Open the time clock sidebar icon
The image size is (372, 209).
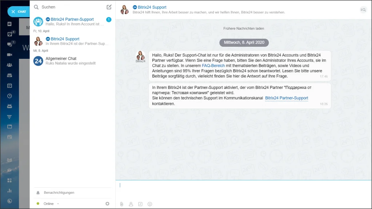[9, 96]
